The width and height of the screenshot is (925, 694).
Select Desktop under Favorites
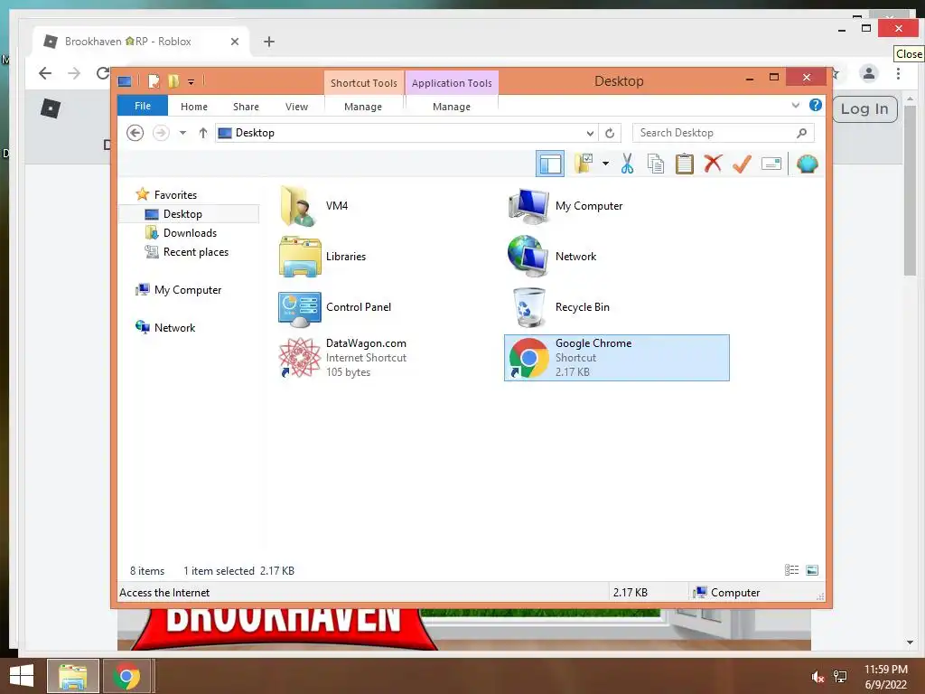tap(182, 213)
